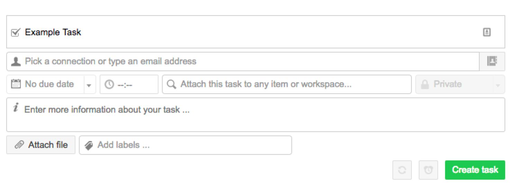517x188 pixels.
Task: Click into the Add labels field
Action: pos(190,145)
